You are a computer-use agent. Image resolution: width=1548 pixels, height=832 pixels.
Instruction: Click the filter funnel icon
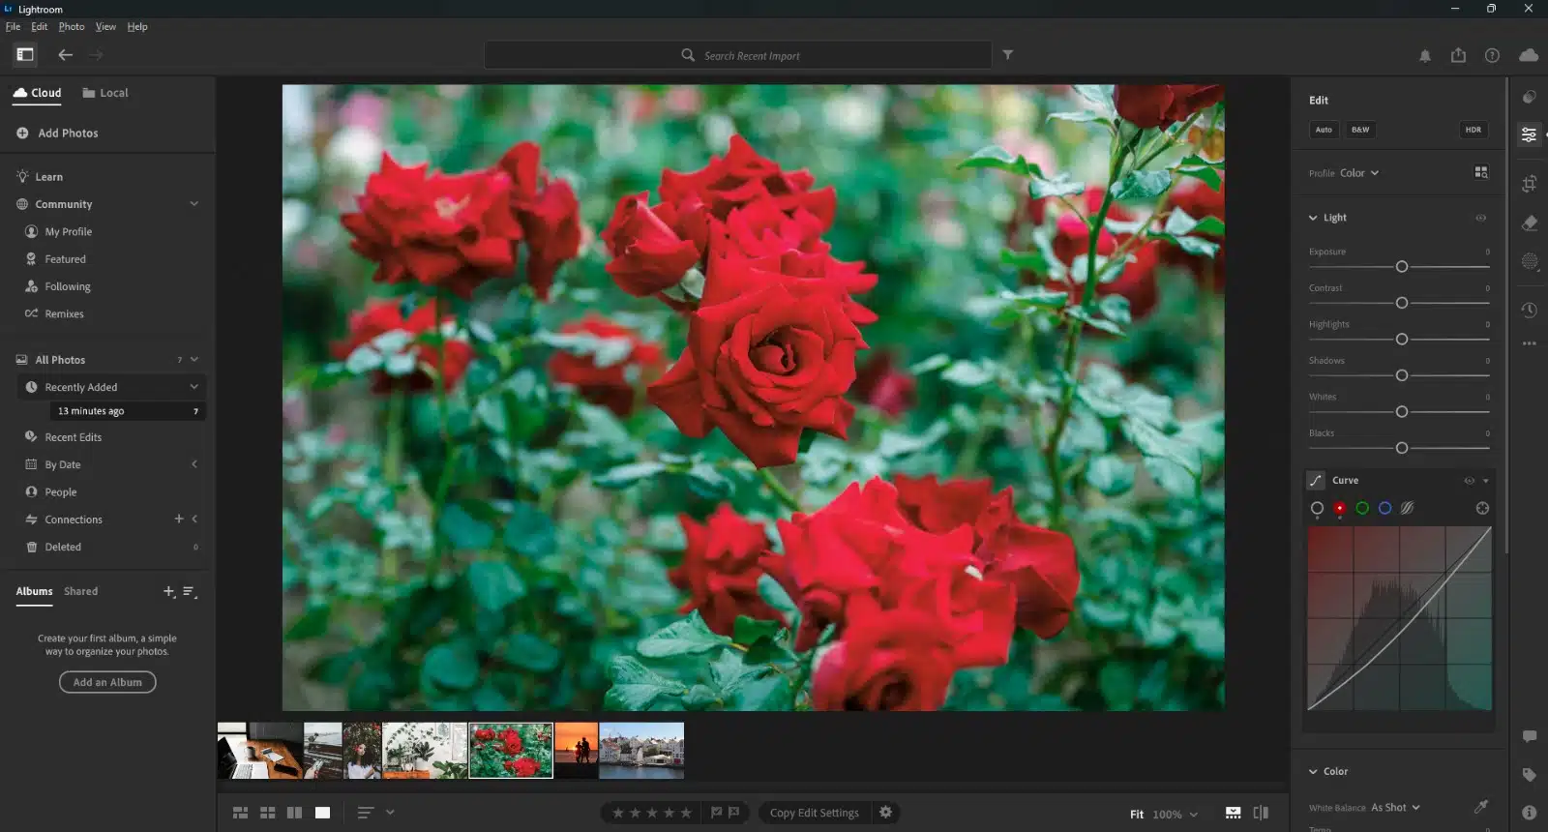click(x=1007, y=55)
